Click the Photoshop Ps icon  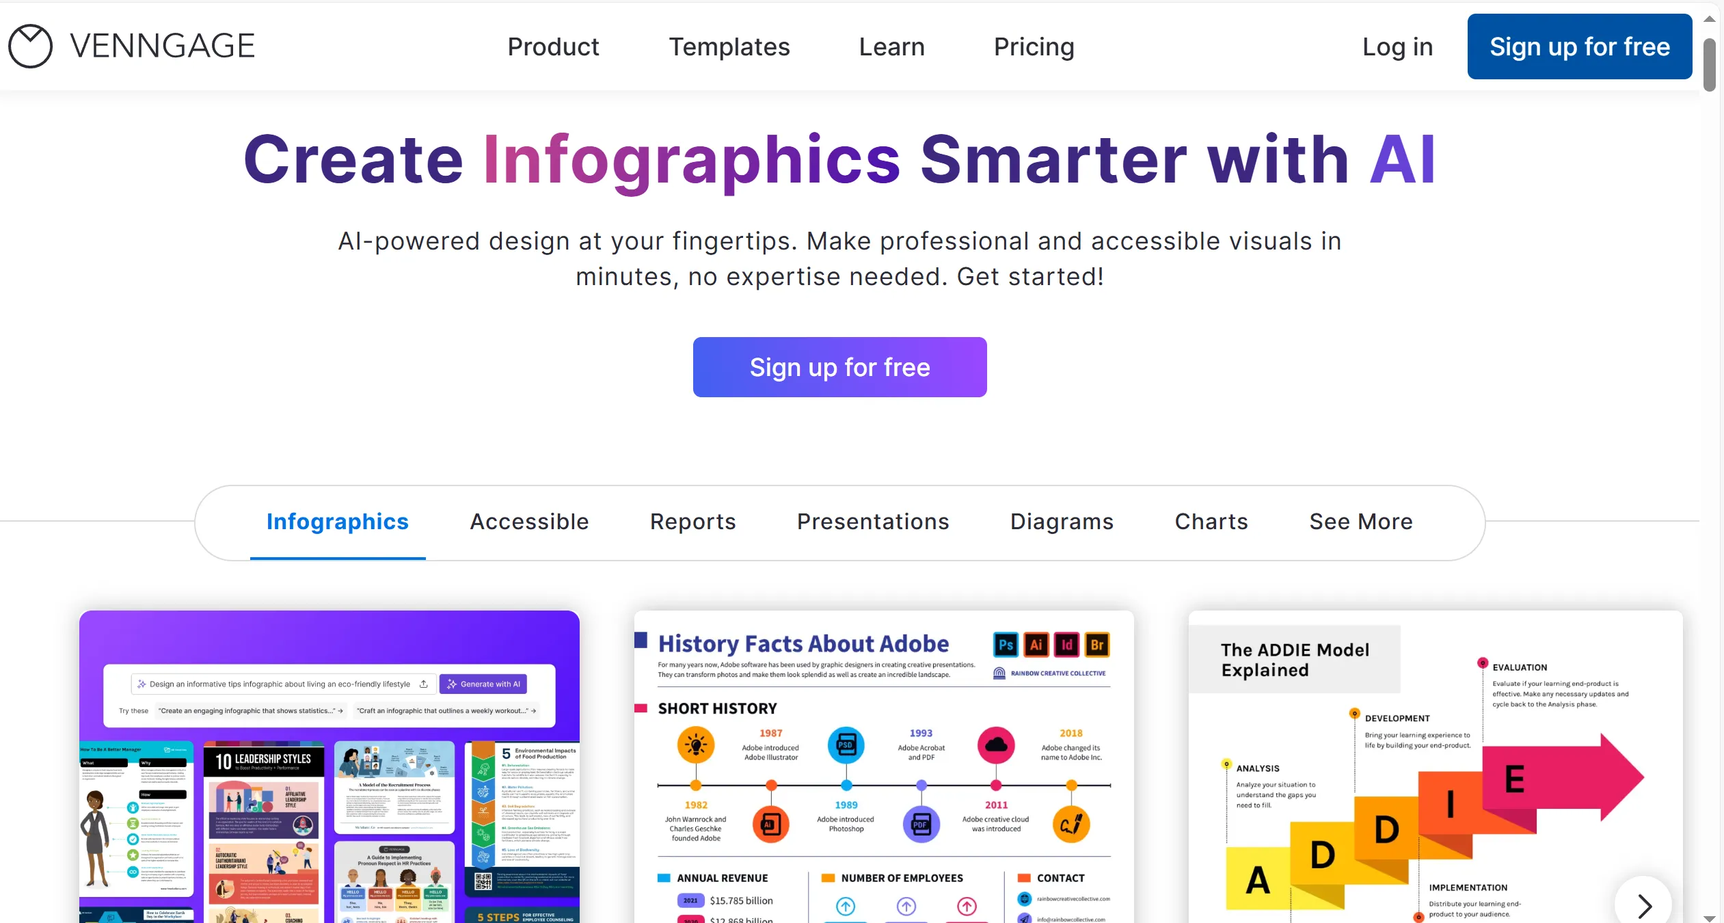1006,645
